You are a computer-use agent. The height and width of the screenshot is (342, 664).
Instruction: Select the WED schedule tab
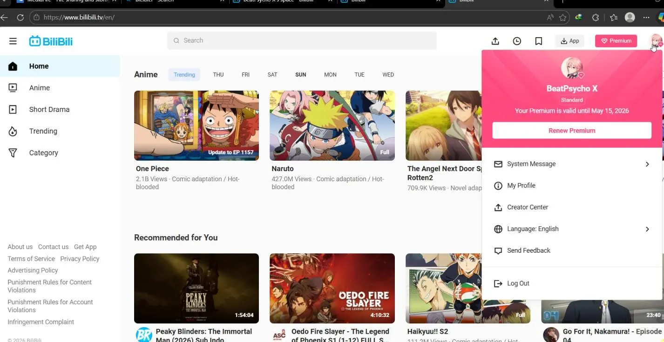(x=388, y=74)
